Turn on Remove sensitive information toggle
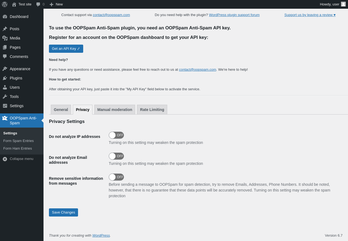This screenshot has height=241, width=348. [x=116, y=177]
